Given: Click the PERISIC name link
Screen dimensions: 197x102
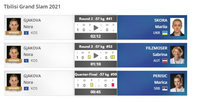Looking at the screenshot, I should click(x=160, y=76).
